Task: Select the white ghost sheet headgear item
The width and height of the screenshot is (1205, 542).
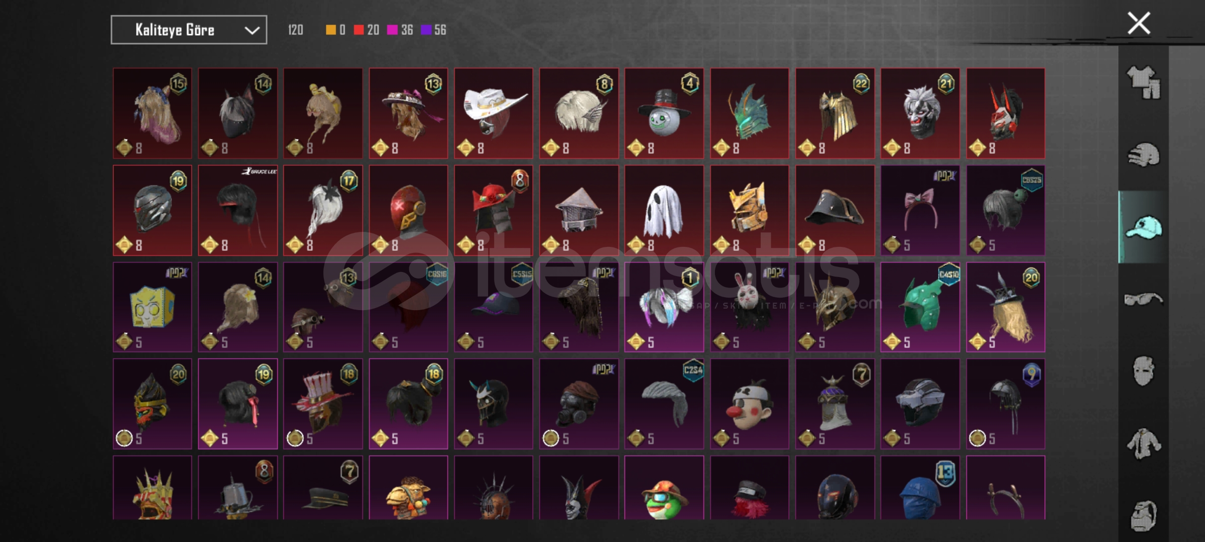Action: pyautogui.click(x=664, y=210)
